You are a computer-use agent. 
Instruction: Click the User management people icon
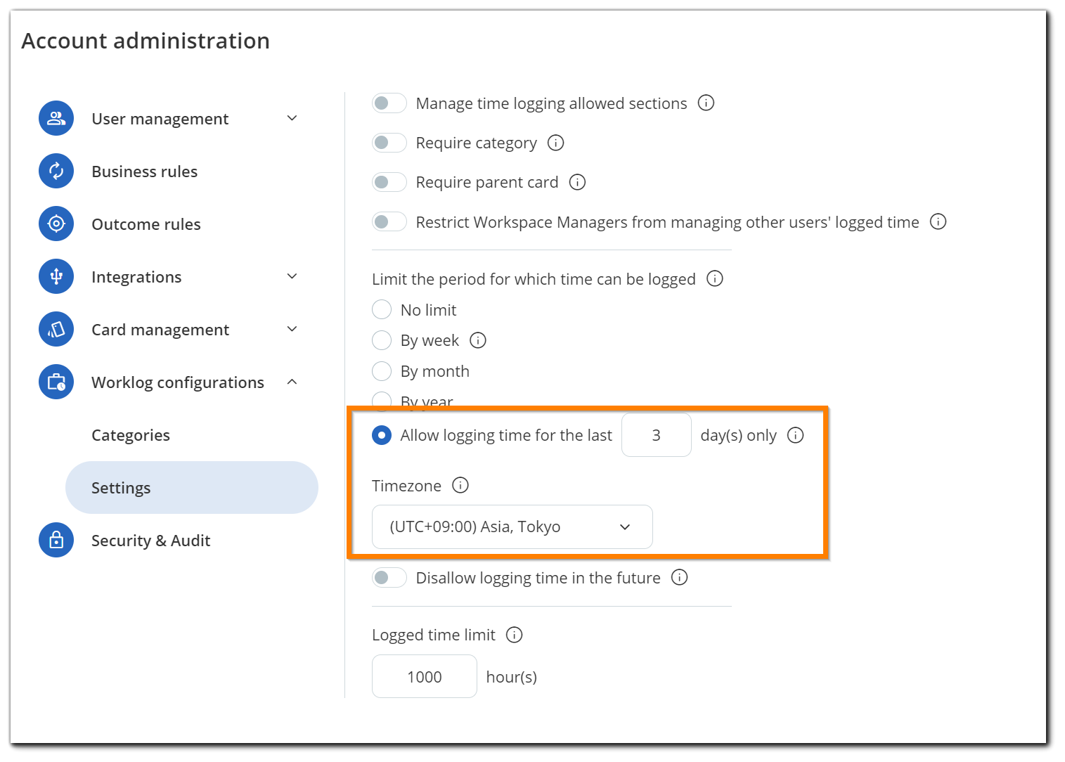coord(56,118)
